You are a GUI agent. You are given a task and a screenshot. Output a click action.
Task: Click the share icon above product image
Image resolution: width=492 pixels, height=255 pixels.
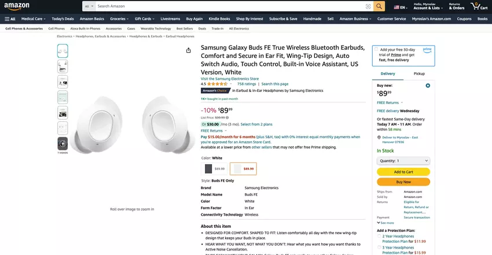(188, 50)
